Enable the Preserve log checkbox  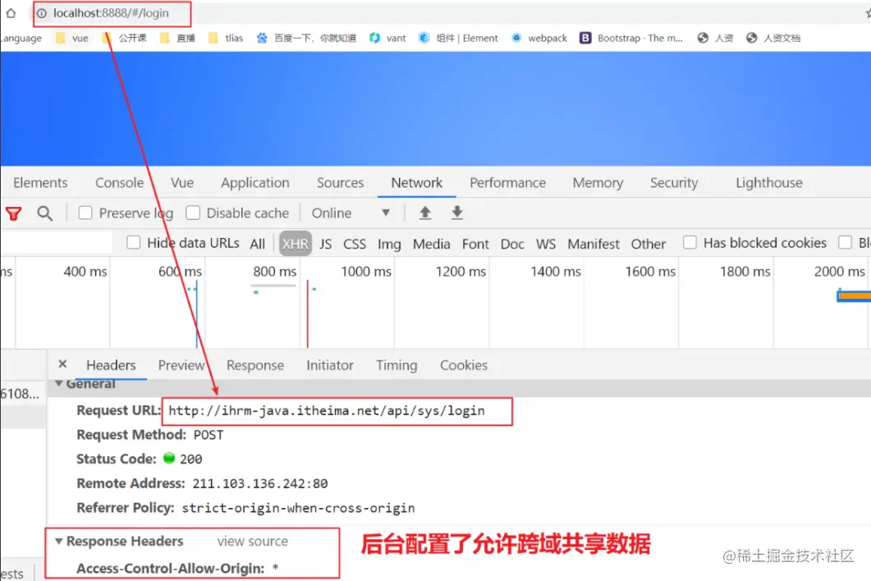tap(85, 213)
